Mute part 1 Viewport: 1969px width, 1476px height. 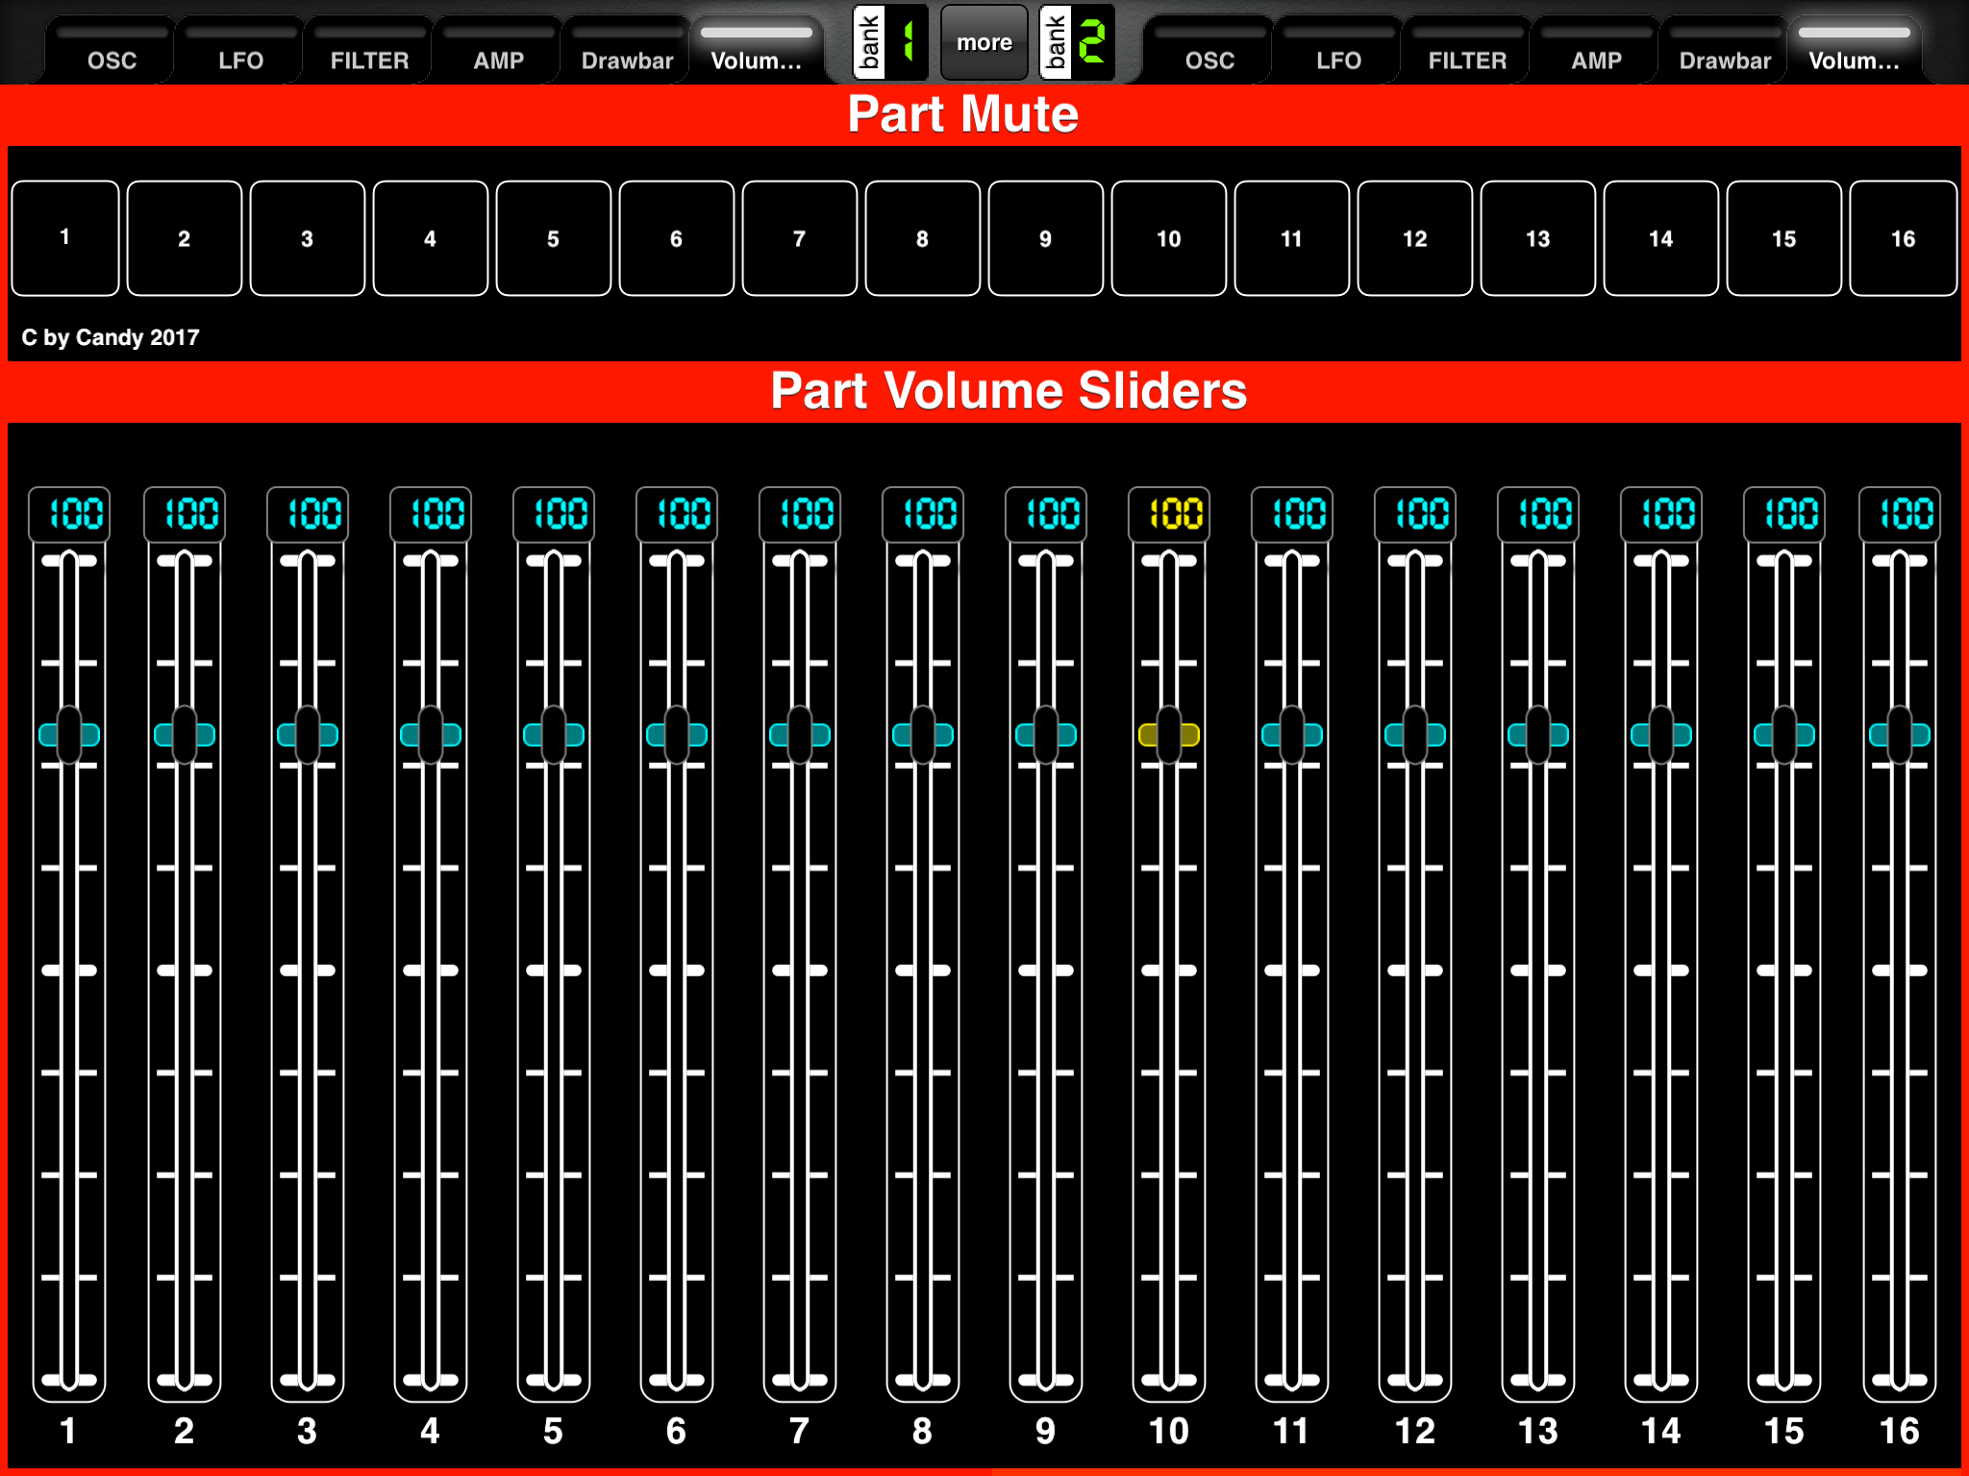65,238
